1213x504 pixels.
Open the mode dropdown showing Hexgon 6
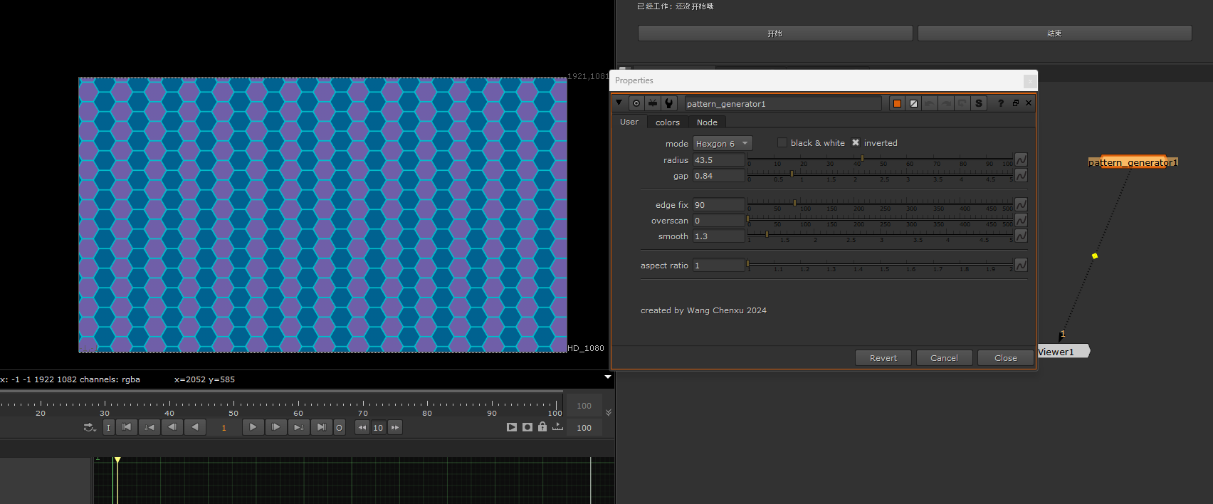pyautogui.click(x=722, y=143)
